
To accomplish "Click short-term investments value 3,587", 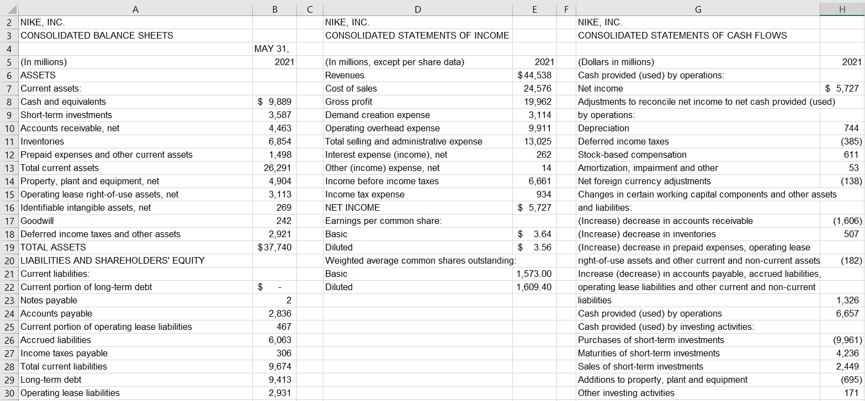I will (274, 115).
